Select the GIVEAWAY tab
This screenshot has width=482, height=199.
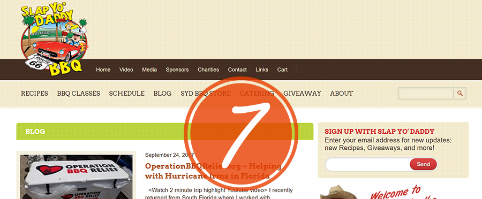click(x=302, y=94)
